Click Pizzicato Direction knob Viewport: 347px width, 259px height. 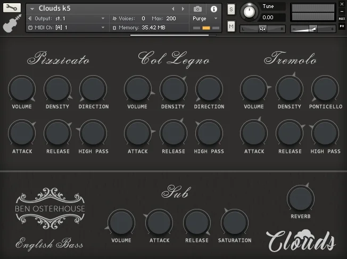coord(93,89)
